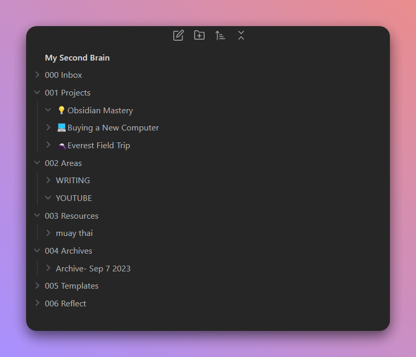Select the muay thai folder name

pyautogui.click(x=74, y=233)
